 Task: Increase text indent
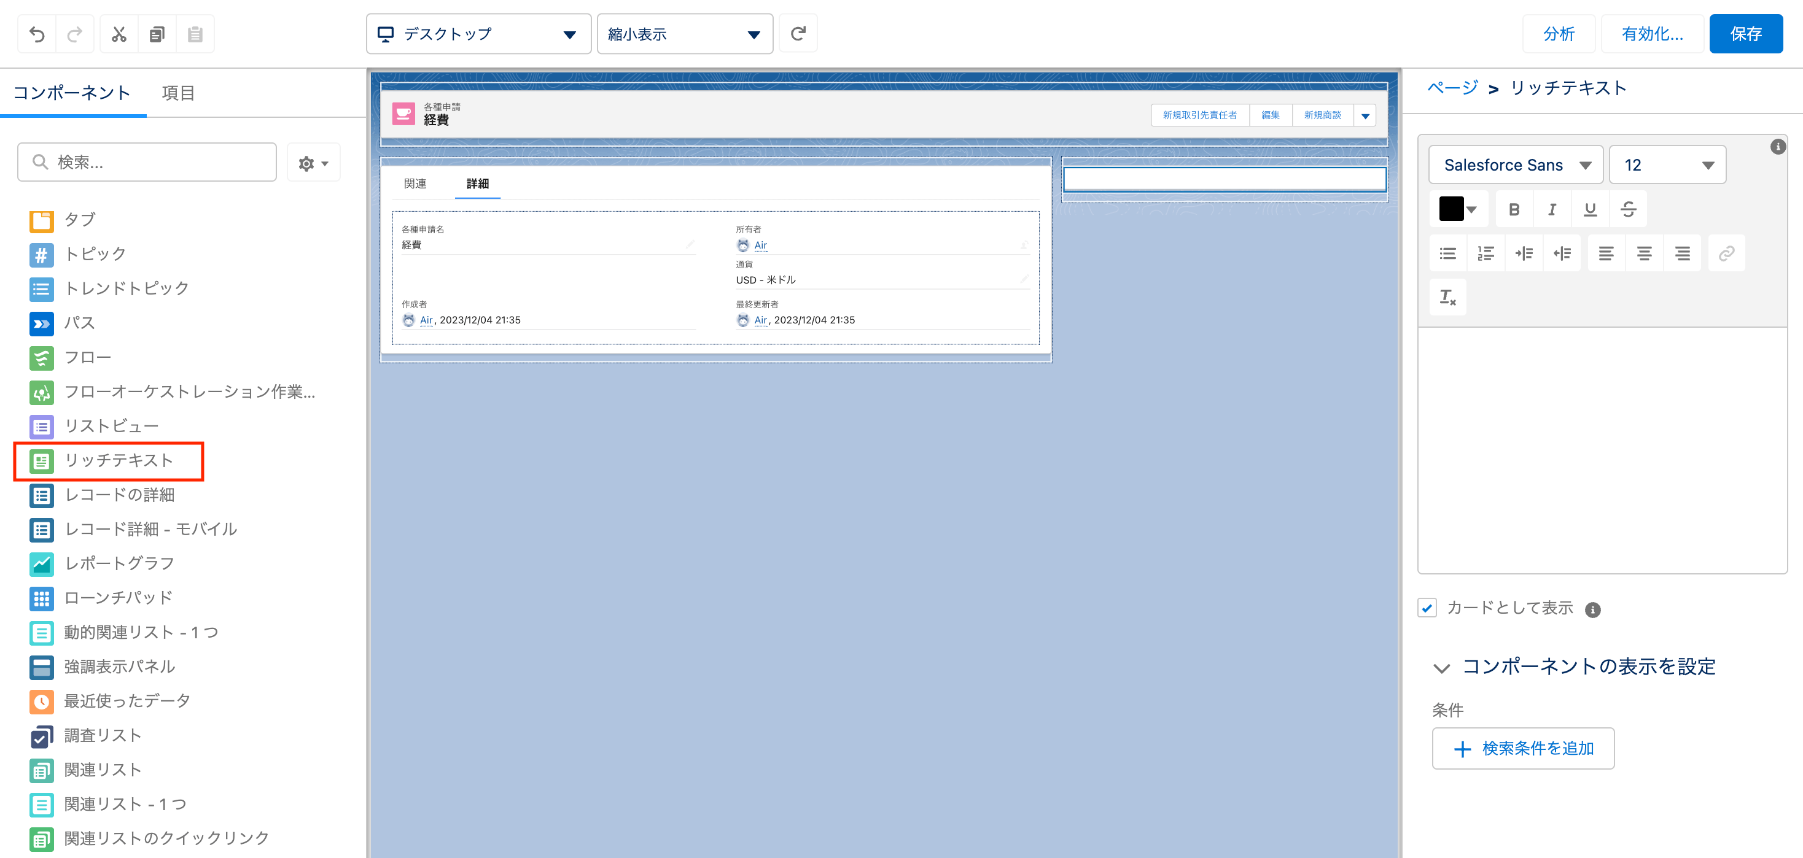[x=1524, y=253]
